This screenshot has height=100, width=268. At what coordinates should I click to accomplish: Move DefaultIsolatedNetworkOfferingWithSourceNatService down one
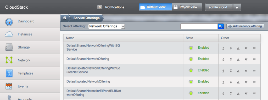click(x=246, y=71)
